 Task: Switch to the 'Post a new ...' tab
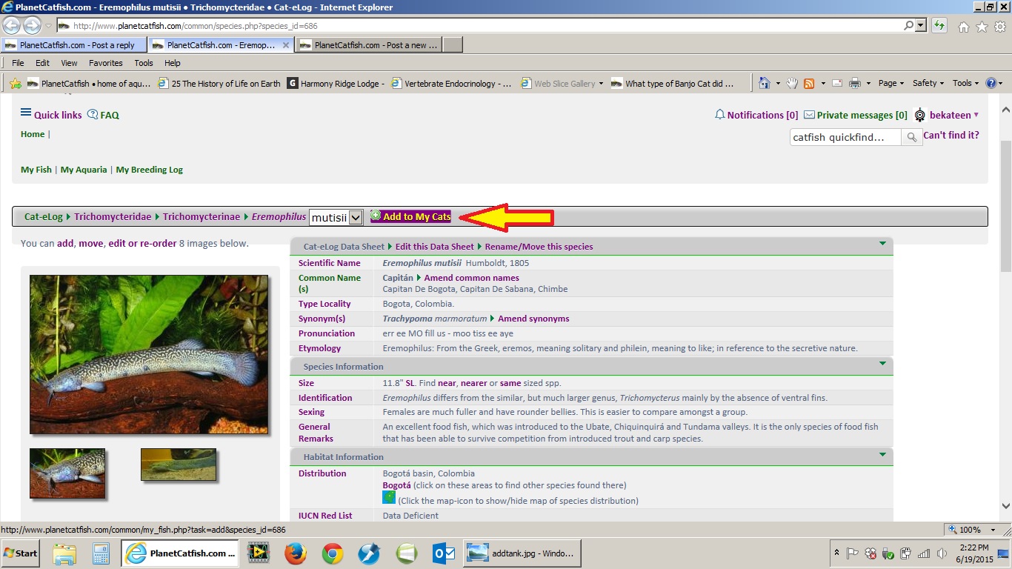(369, 45)
